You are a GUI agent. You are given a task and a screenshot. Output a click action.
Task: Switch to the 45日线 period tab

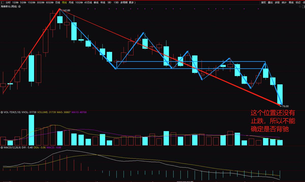pos(88,3)
